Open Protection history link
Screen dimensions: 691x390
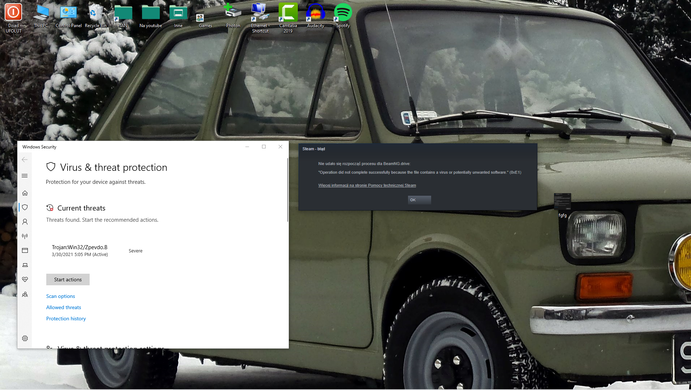66,318
